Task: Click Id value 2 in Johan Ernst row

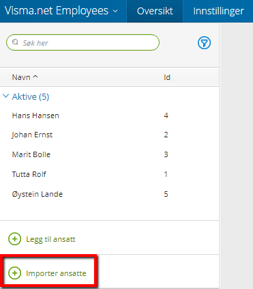Action: pyautogui.click(x=166, y=135)
